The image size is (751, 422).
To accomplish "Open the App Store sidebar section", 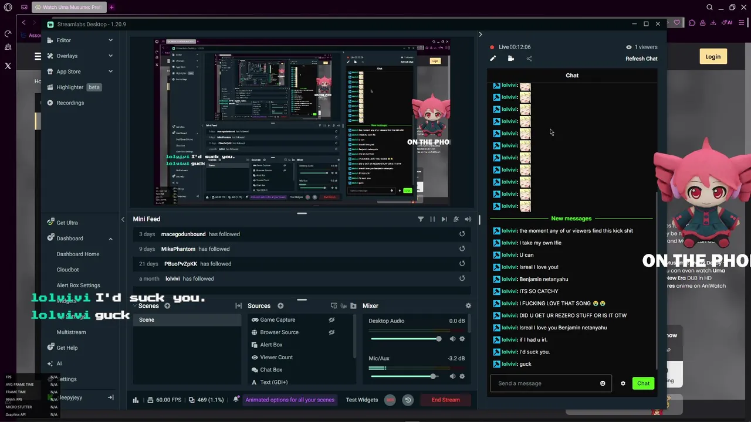I will [69, 72].
